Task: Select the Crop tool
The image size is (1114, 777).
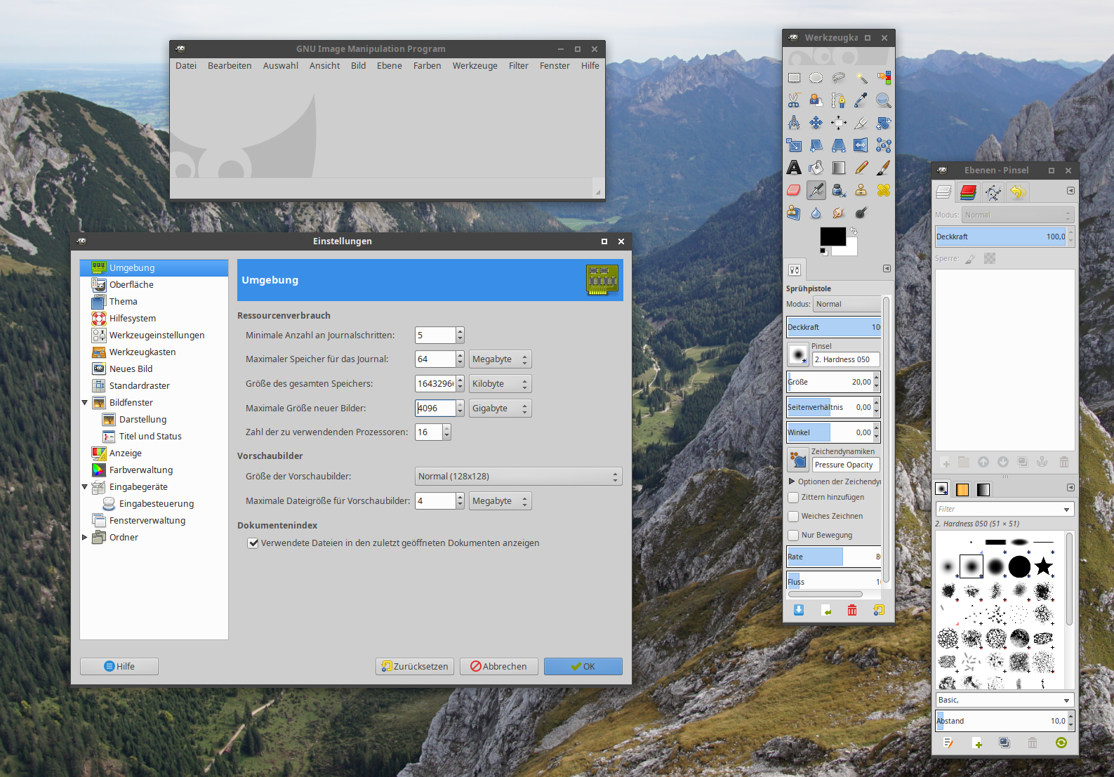Action: (x=861, y=123)
